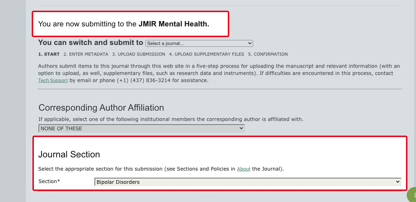Go to step 1. START
Image resolution: width=416 pixels, height=202 pixels.
point(49,54)
